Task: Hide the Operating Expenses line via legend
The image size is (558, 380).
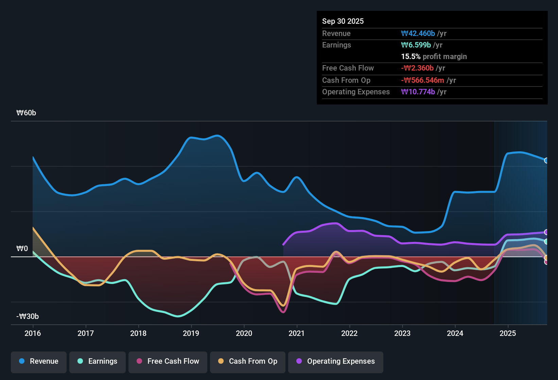Action: click(335, 361)
